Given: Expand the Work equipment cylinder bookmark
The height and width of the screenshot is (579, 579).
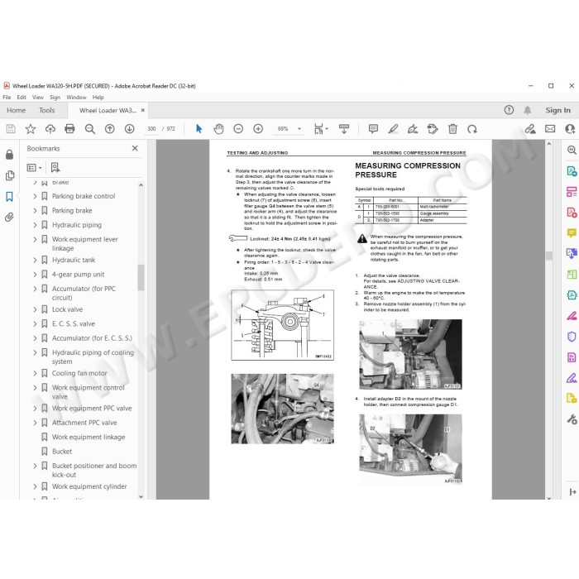Looking at the screenshot, I should tap(35, 486).
